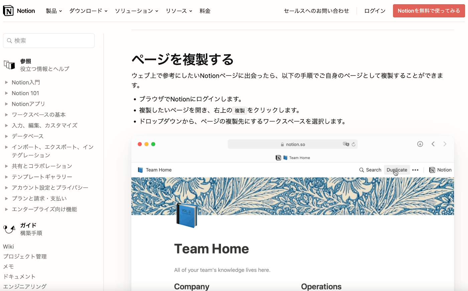
Task: Click the Operations heading in Team Home
Action: tap(321, 287)
